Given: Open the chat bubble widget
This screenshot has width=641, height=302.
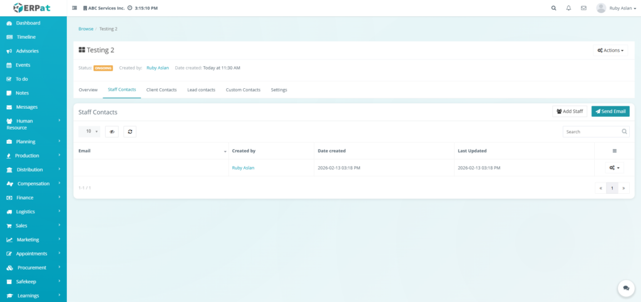Looking at the screenshot, I should [625, 288].
